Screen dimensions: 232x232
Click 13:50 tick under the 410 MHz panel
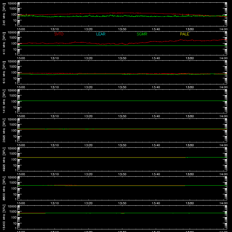[190, 58]
